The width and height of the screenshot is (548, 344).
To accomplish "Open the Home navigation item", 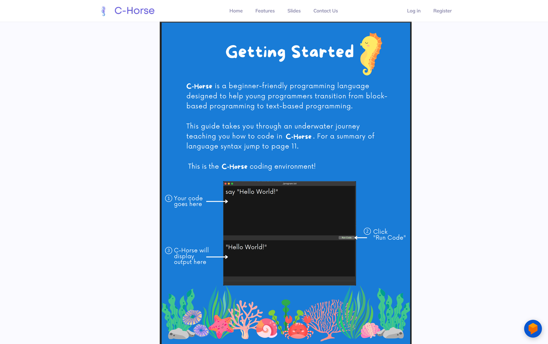I will (236, 11).
